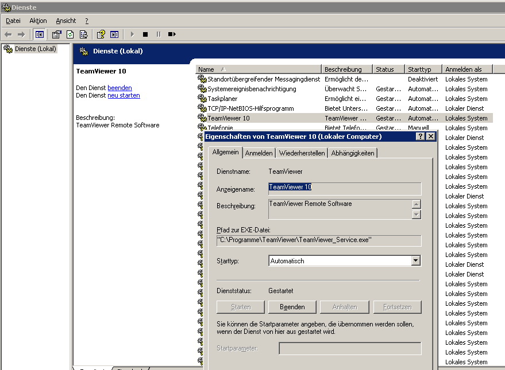Screen dimensions: 505x370
Task: Click the TeamViewer 10 heading in left pane
Action: click(101, 71)
